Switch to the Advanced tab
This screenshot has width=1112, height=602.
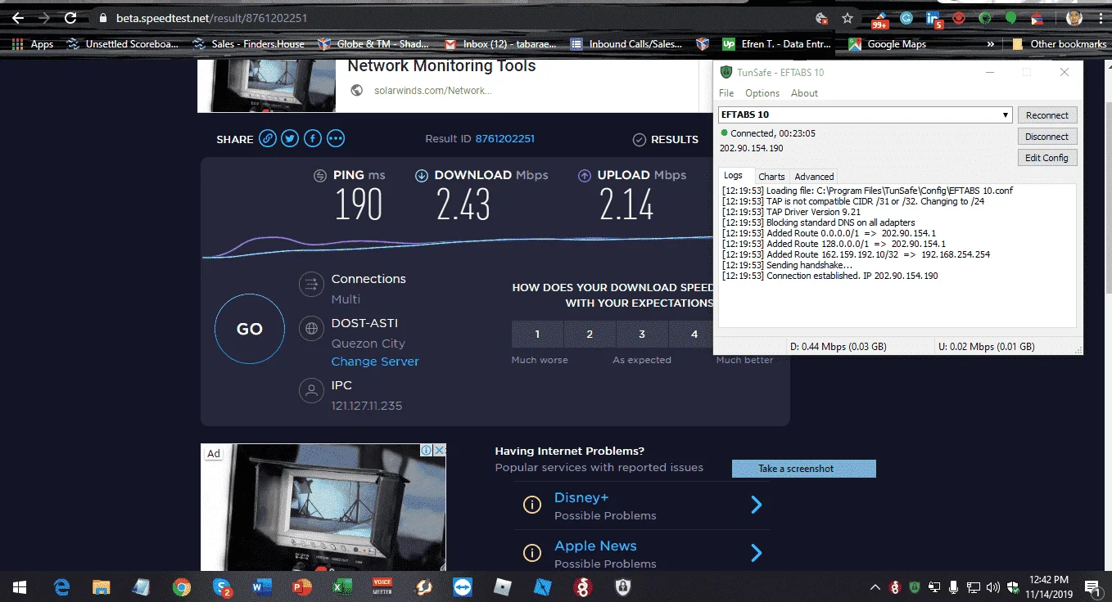coord(814,177)
